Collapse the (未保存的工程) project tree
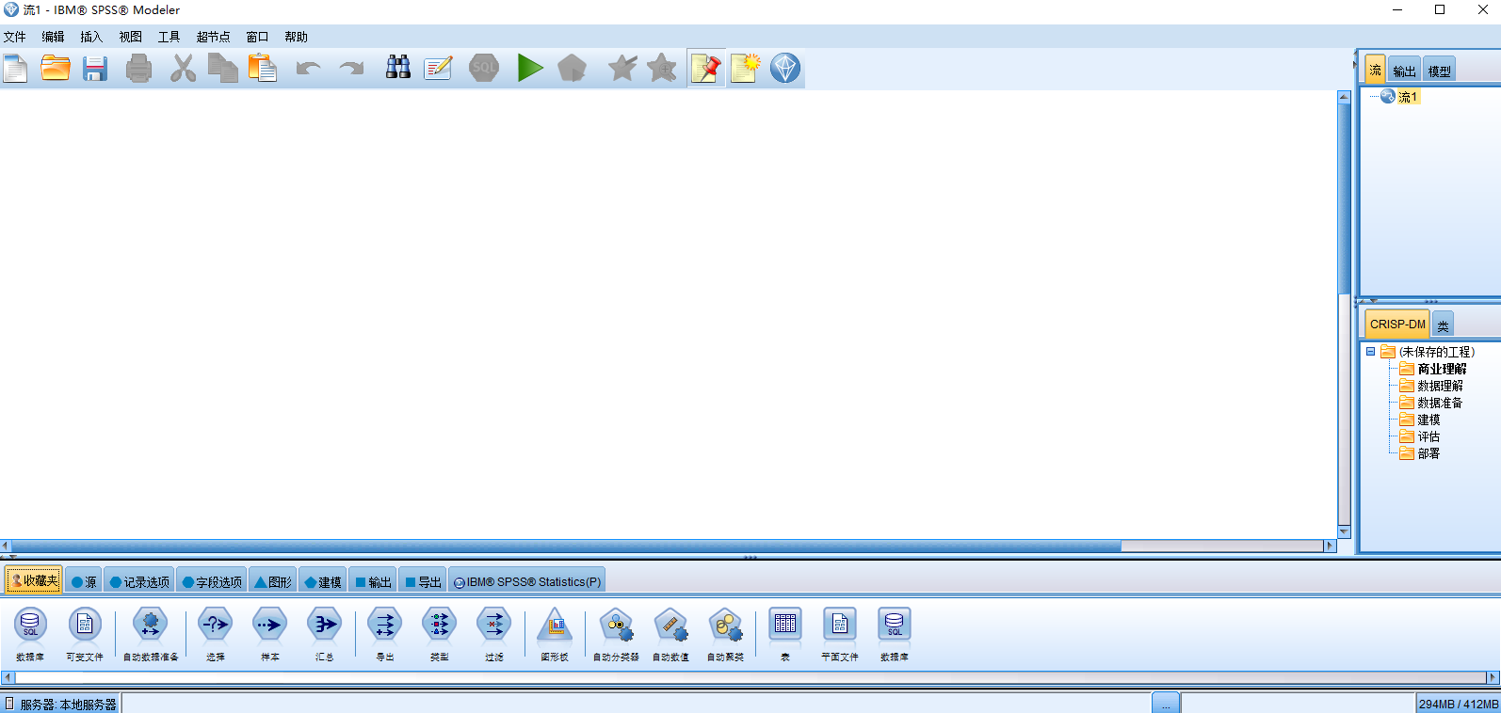Image resolution: width=1501 pixels, height=713 pixels. pyautogui.click(x=1371, y=352)
